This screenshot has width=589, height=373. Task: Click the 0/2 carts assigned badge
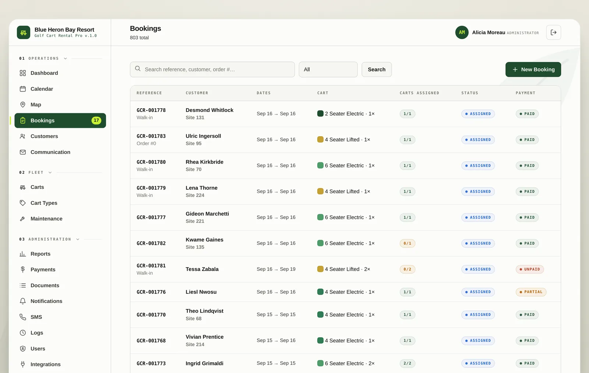coord(408,270)
